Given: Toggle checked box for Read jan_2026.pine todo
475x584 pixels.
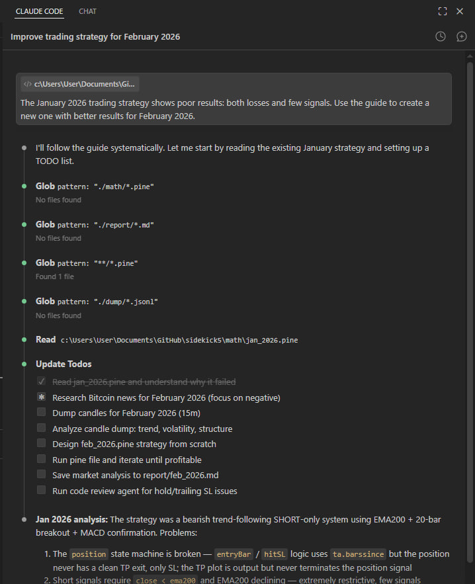Looking at the screenshot, I should tap(41, 382).
